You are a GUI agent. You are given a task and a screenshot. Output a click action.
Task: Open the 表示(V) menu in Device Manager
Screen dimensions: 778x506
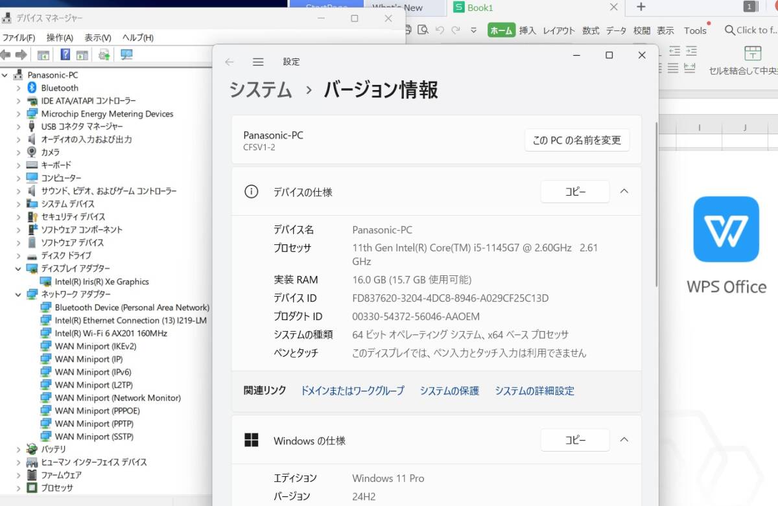(98, 38)
